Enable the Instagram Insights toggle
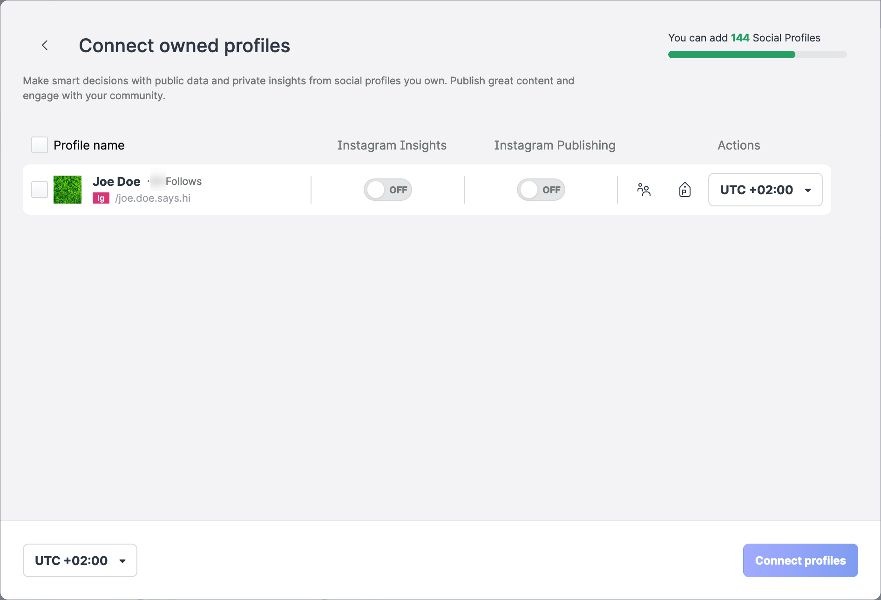Image resolution: width=881 pixels, height=600 pixels. [x=387, y=190]
